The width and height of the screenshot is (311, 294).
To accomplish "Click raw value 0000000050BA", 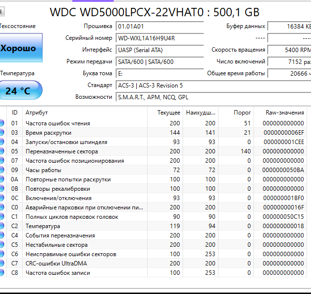I will (283, 170).
